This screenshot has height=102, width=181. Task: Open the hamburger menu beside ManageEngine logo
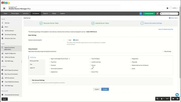[x=4, y=8]
